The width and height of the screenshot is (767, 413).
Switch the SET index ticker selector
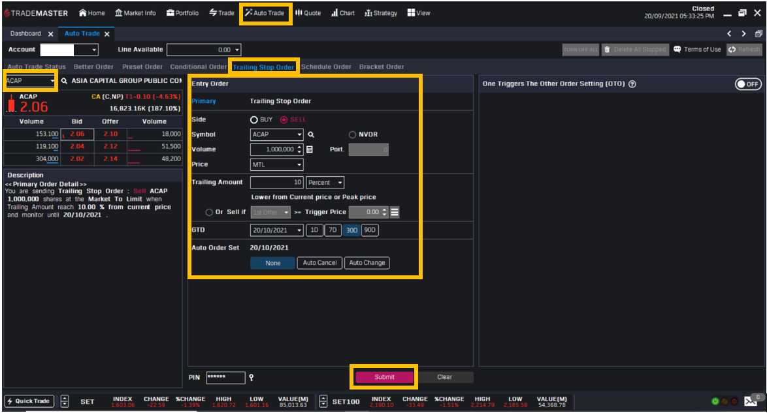pyautogui.click(x=65, y=401)
